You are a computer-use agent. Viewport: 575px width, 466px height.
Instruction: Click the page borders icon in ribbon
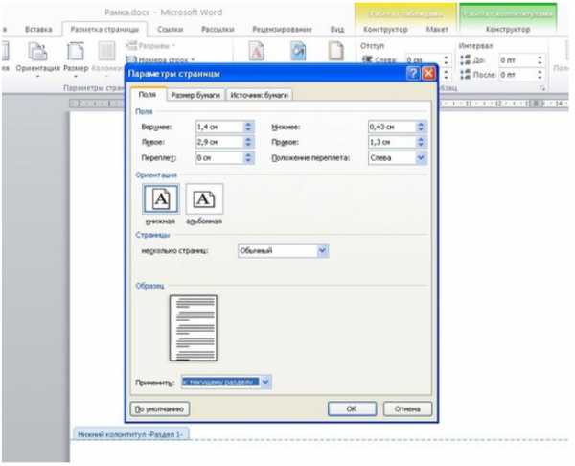[x=335, y=52]
